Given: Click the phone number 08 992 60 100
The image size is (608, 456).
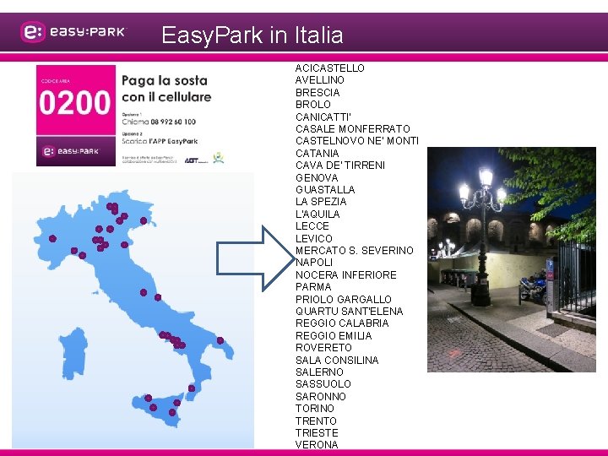Looking at the screenshot, I should point(173,122).
